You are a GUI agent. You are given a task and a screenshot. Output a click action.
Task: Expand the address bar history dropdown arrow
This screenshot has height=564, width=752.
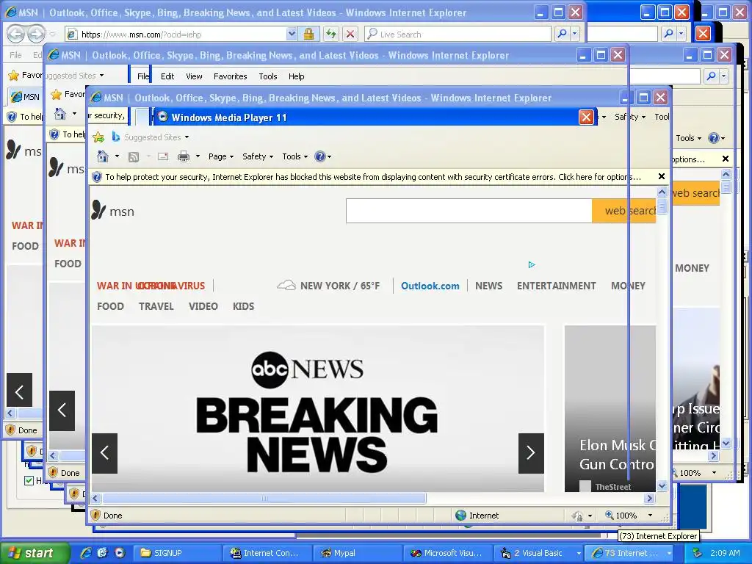tap(291, 34)
